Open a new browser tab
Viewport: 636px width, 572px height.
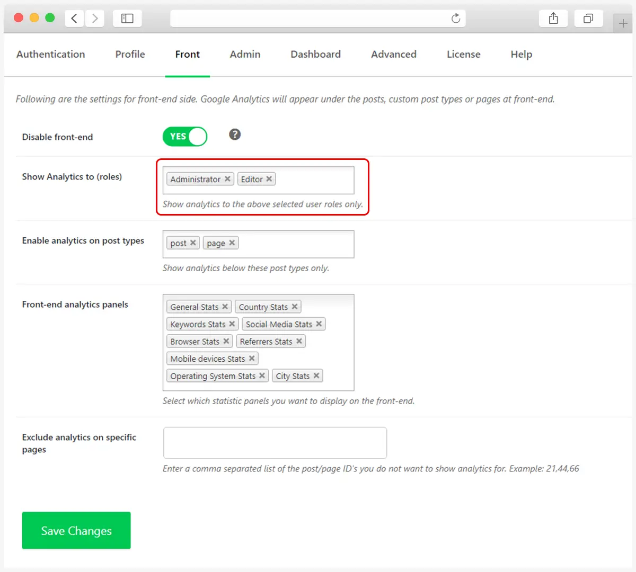[x=623, y=23]
